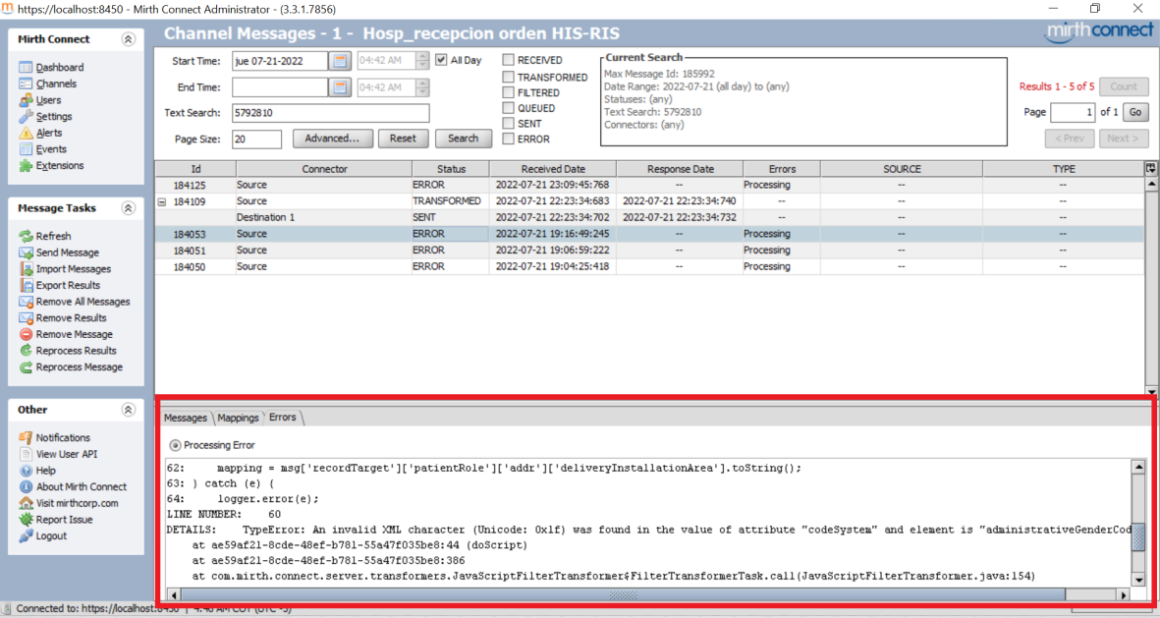Click the Export Results icon
1160x618 pixels.
[x=27, y=286]
